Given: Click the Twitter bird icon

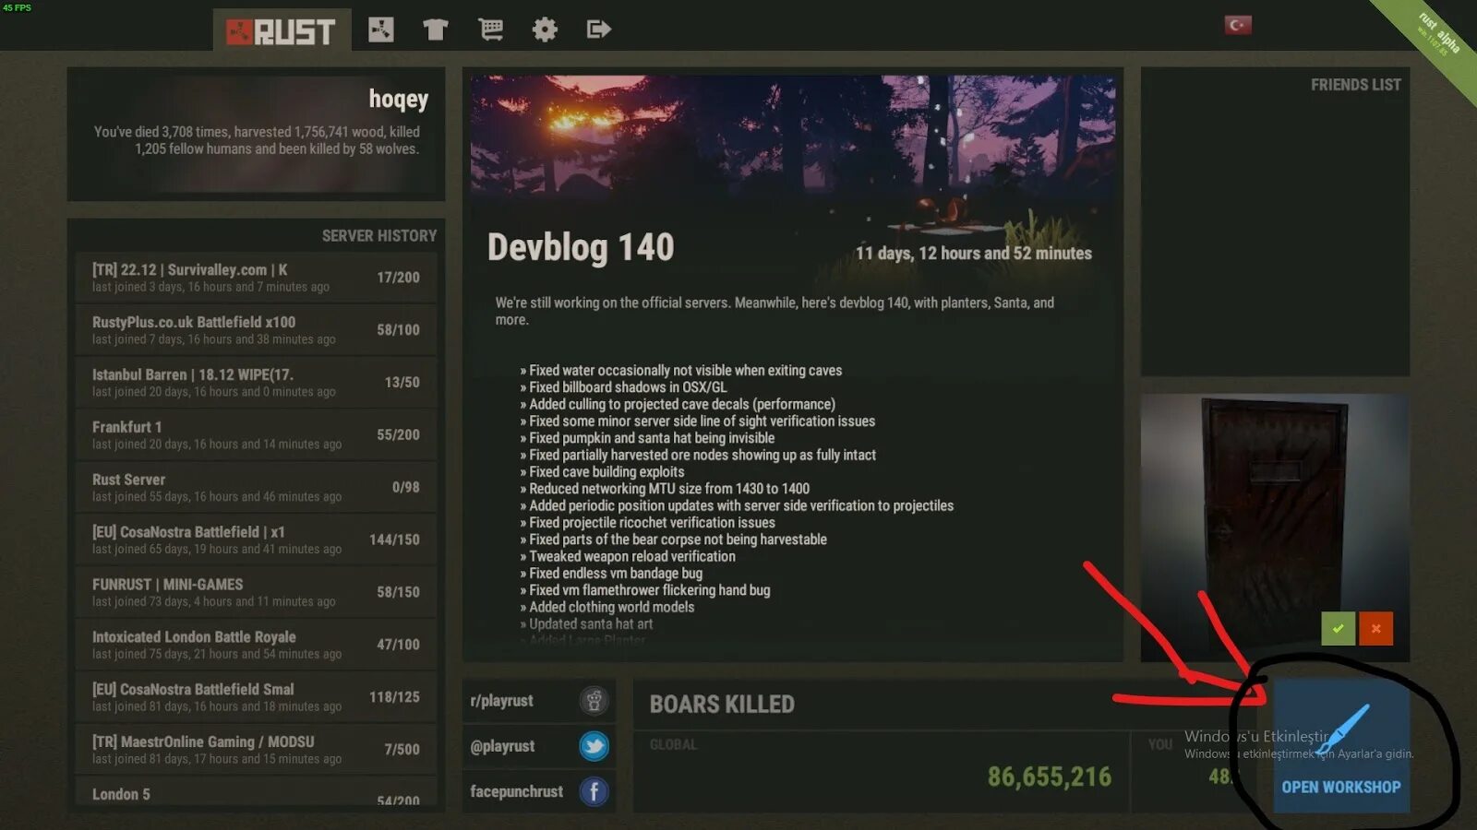Looking at the screenshot, I should [594, 746].
